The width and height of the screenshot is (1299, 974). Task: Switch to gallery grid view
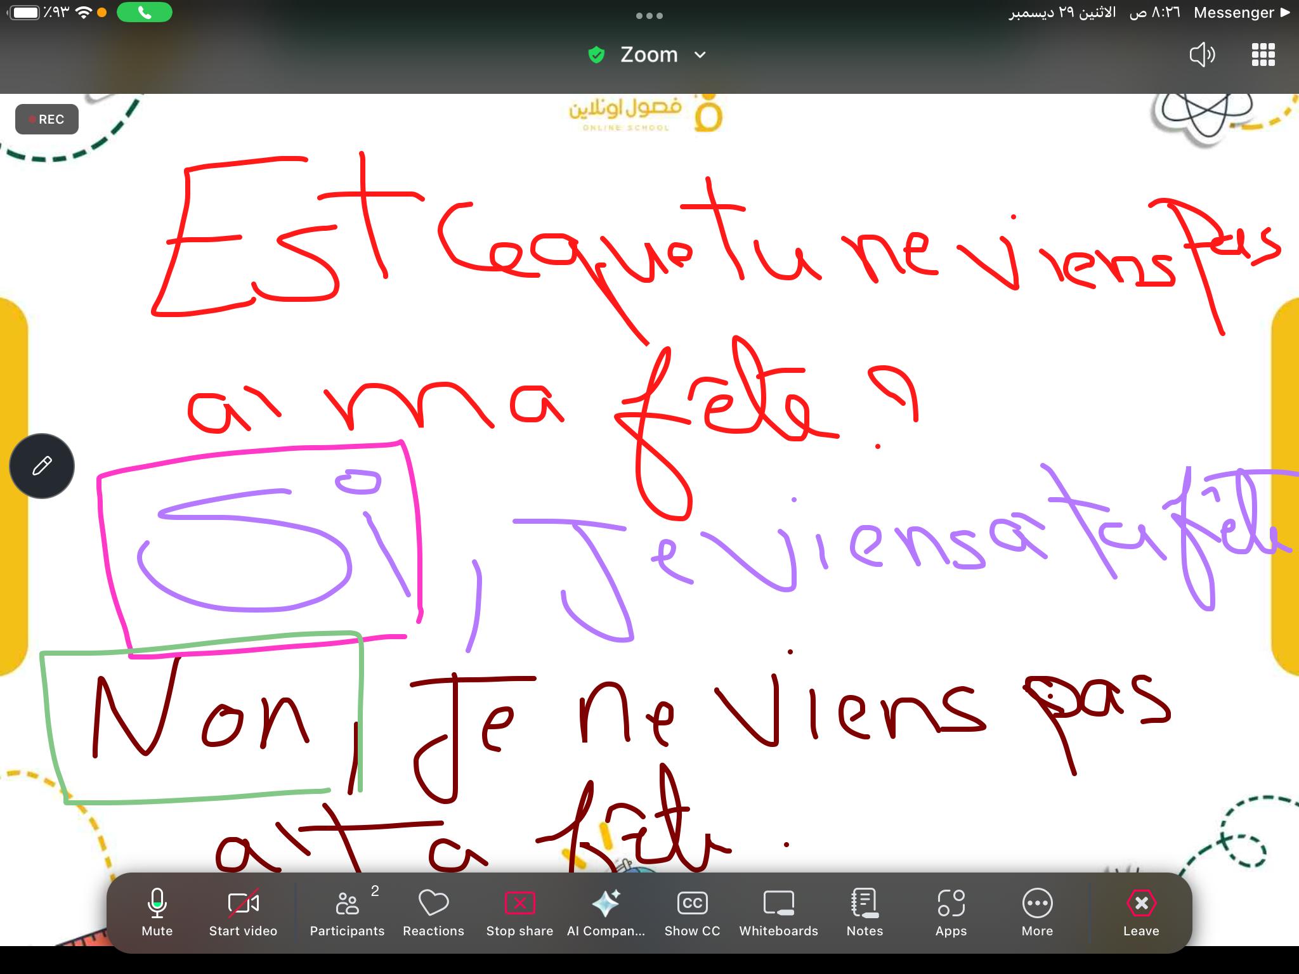(x=1263, y=55)
